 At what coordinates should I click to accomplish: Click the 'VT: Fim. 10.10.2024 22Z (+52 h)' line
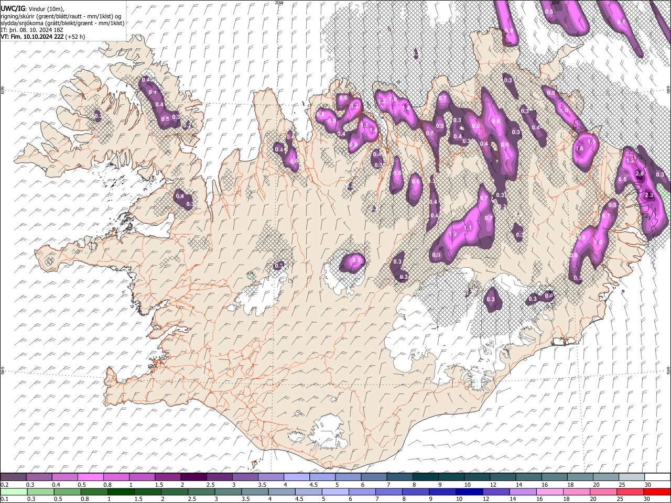[43, 37]
